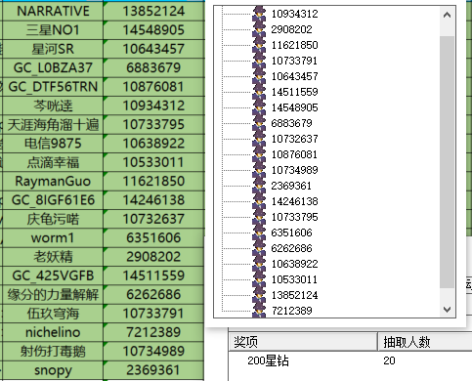Screen dimensions: 472x381
Task: Select spreadsheet cell 14246138
Action: pos(153,200)
